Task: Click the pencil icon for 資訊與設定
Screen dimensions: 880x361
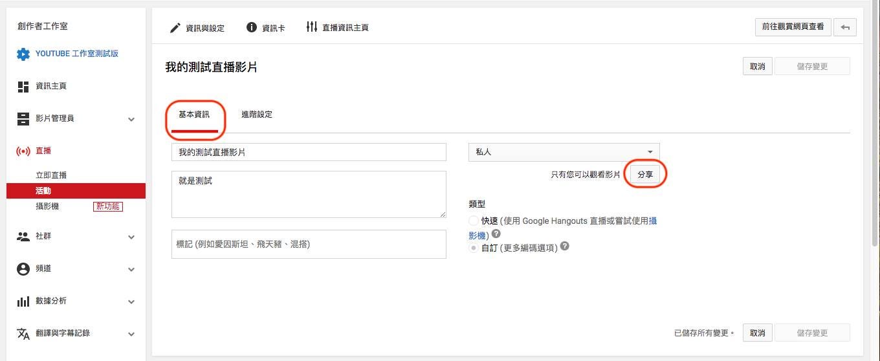Action: [x=175, y=27]
